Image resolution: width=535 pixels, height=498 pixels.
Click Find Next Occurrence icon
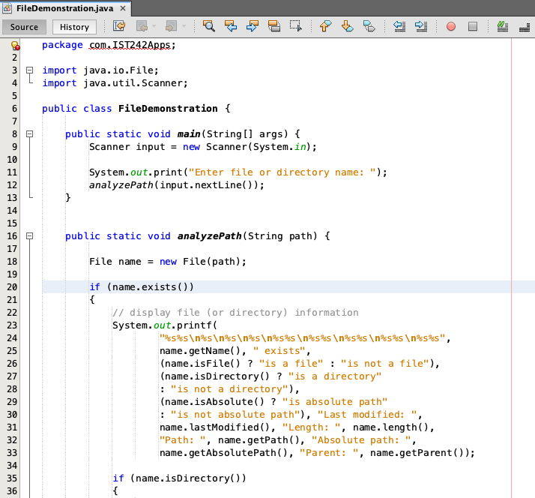pyautogui.click(x=253, y=26)
